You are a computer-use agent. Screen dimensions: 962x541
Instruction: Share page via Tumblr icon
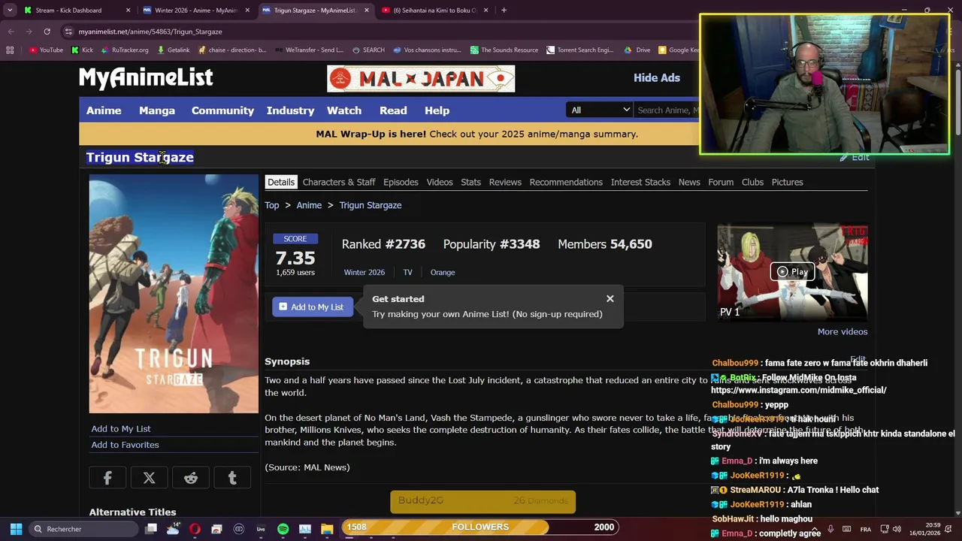(x=232, y=478)
